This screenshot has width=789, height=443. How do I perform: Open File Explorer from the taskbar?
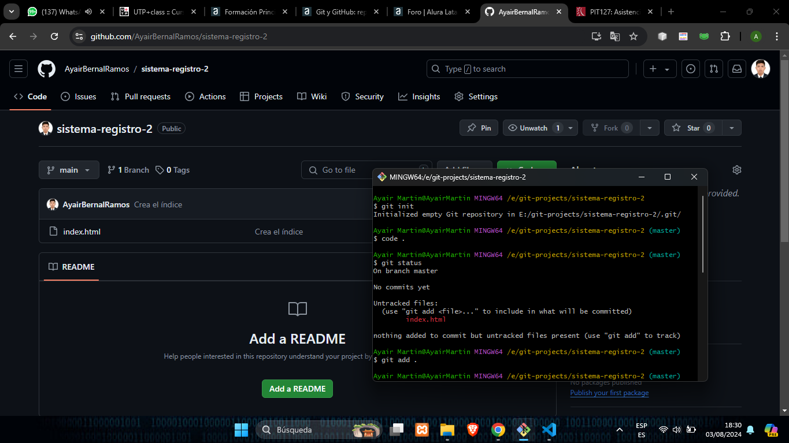tap(447, 430)
